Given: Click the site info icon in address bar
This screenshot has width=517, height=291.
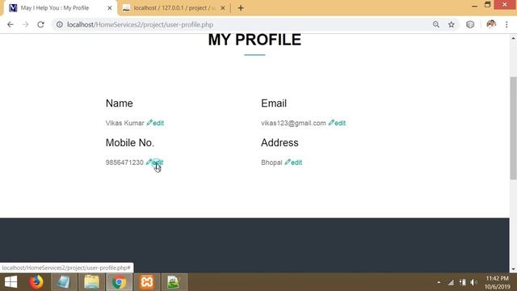Looking at the screenshot, I should (x=59, y=24).
